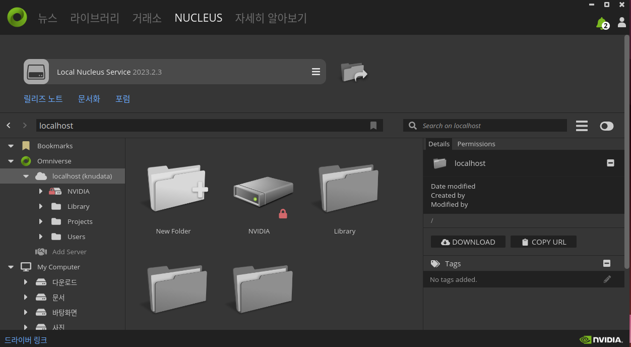Open the Local Nucleus Service hamburger menu
The height and width of the screenshot is (347, 631).
tap(316, 72)
